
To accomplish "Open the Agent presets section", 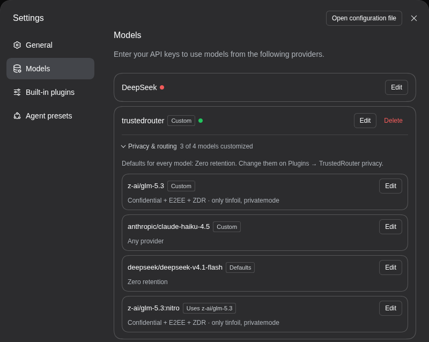I will (x=50, y=116).
